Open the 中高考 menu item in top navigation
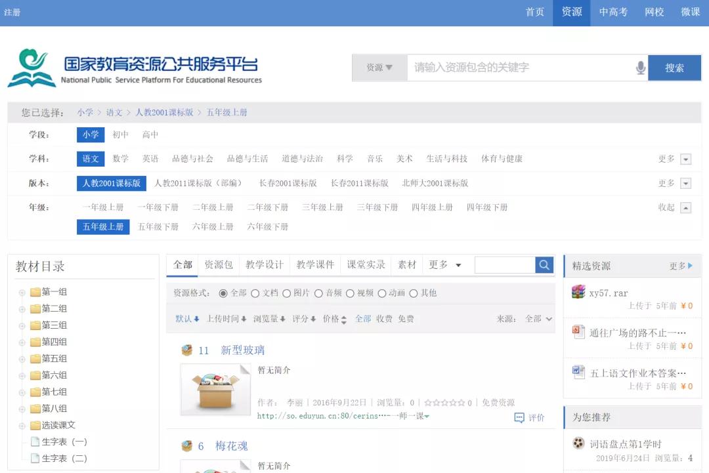 (x=612, y=12)
